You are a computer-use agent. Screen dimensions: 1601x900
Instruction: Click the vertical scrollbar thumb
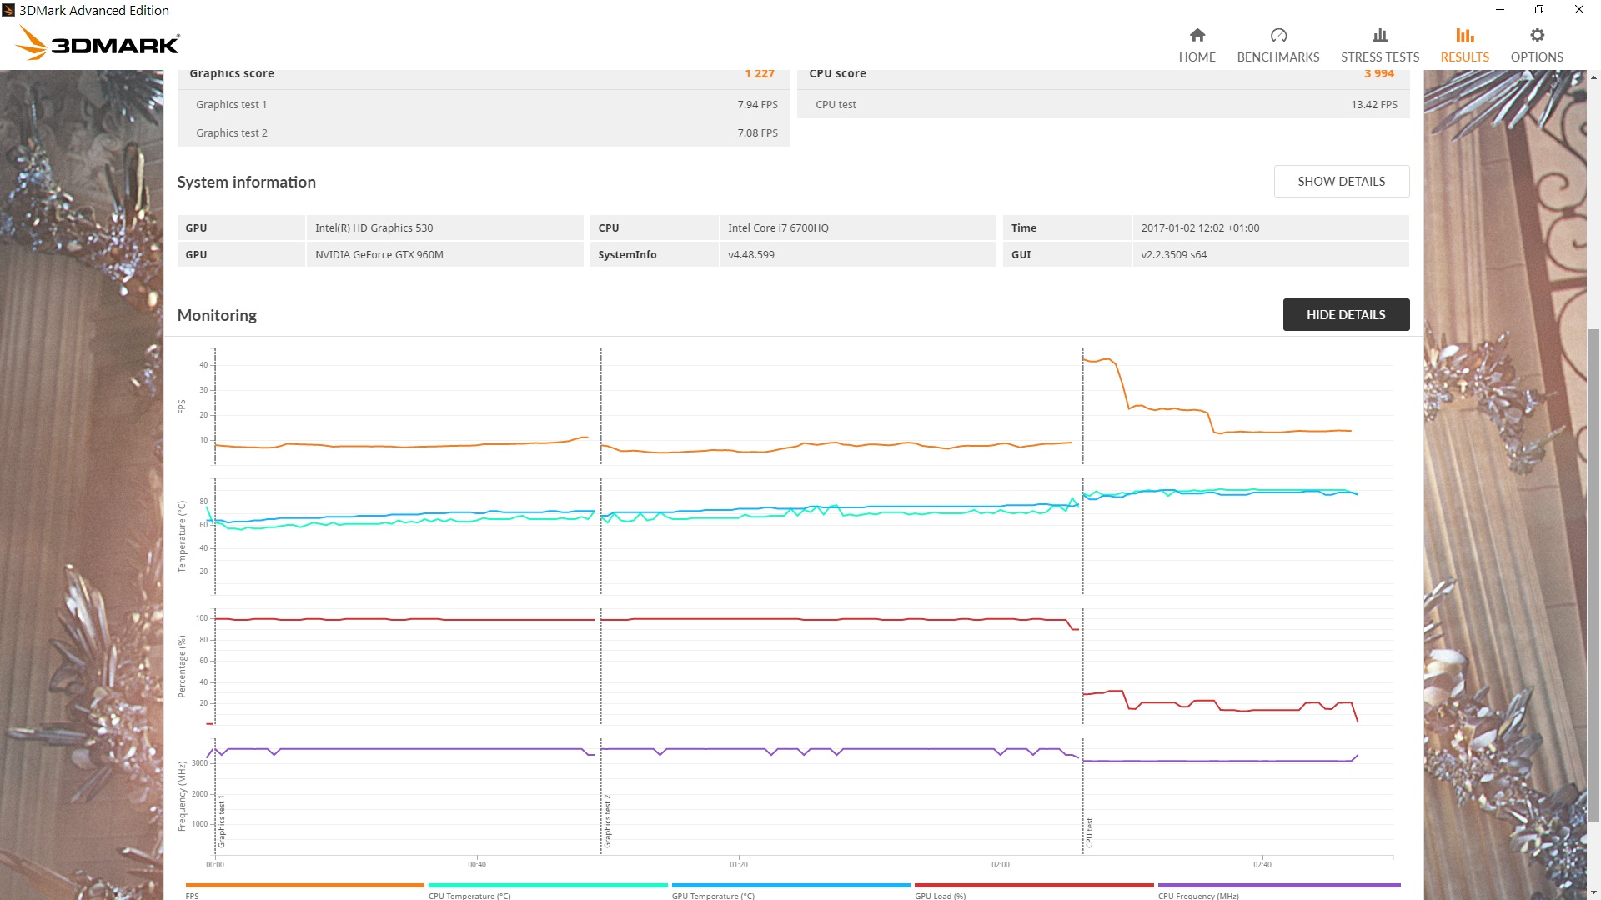(x=1594, y=575)
